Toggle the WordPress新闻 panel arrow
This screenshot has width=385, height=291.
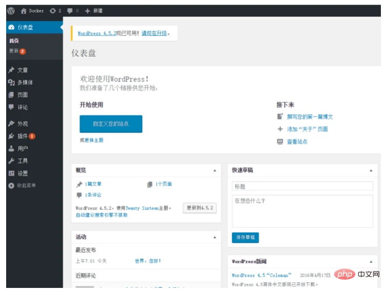(371, 261)
